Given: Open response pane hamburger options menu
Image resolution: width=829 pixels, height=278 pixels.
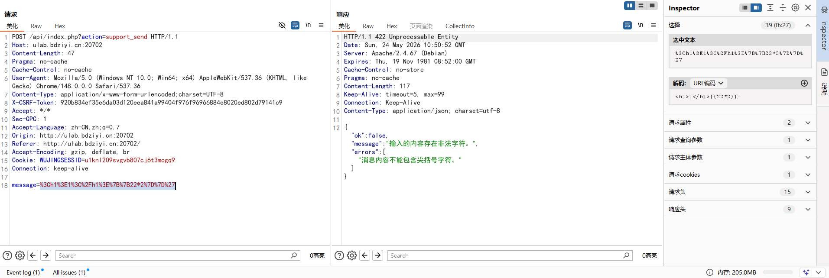Looking at the screenshot, I should click(x=653, y=25).
